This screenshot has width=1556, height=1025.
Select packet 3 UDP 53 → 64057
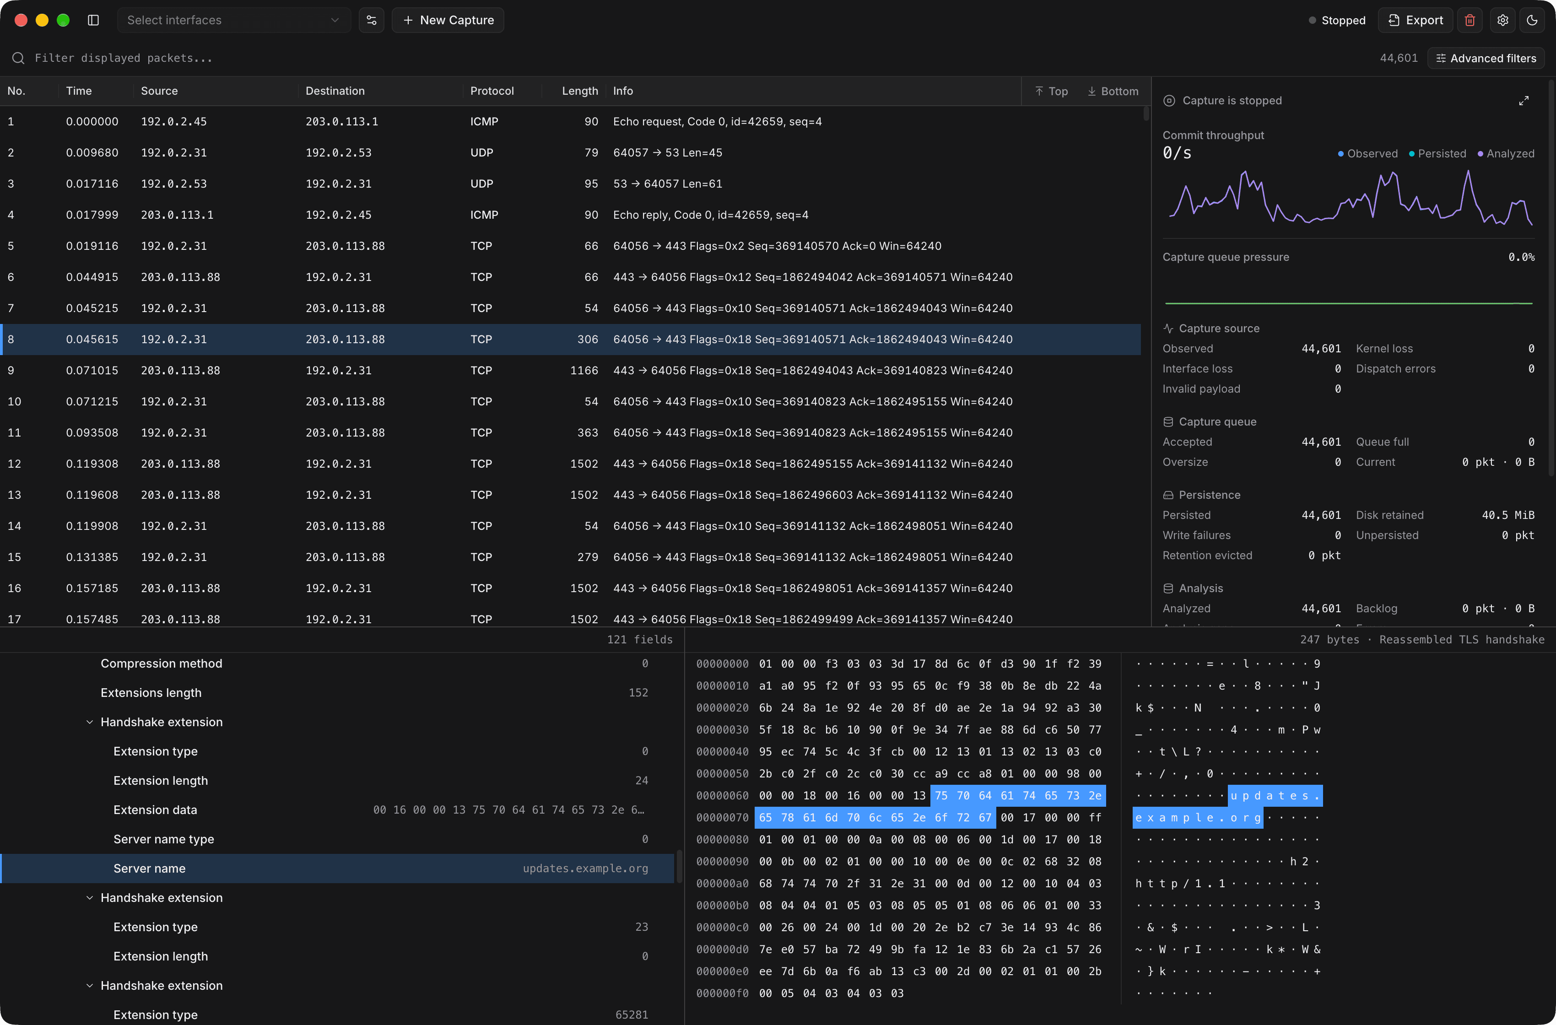(x=570, y=183)
